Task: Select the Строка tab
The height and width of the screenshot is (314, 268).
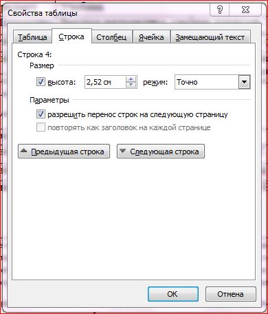Action: (71, 36)
